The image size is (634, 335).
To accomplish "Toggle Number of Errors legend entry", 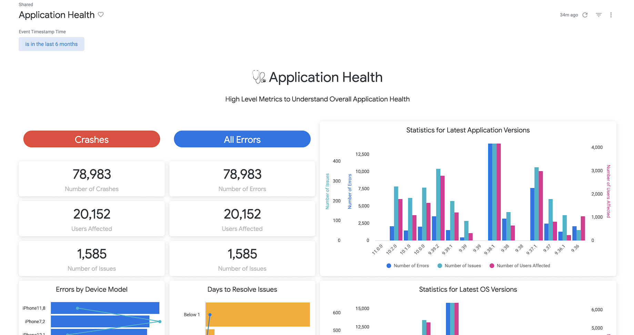I will 407,266.
